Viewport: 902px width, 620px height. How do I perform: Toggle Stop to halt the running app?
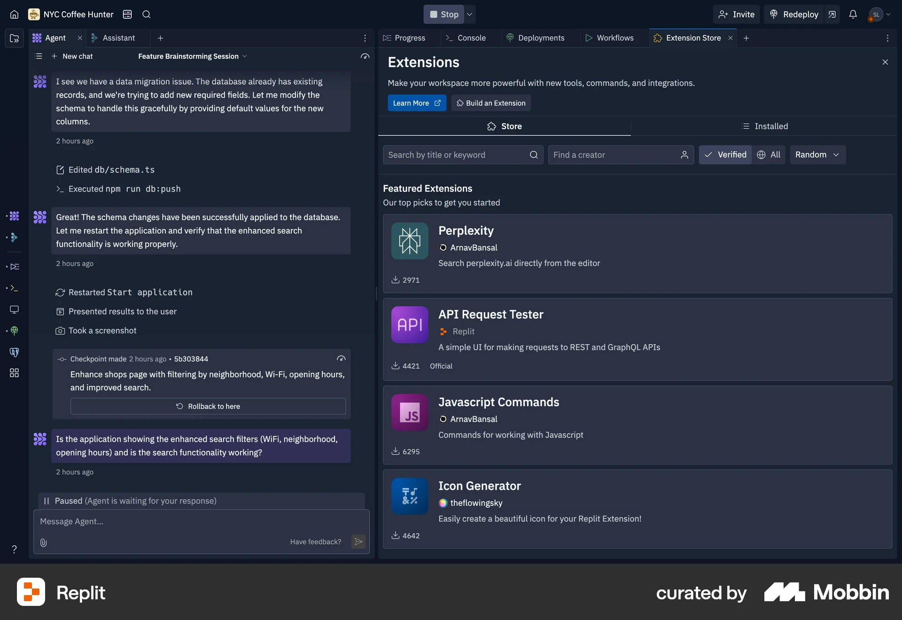(x=443, y=14)
